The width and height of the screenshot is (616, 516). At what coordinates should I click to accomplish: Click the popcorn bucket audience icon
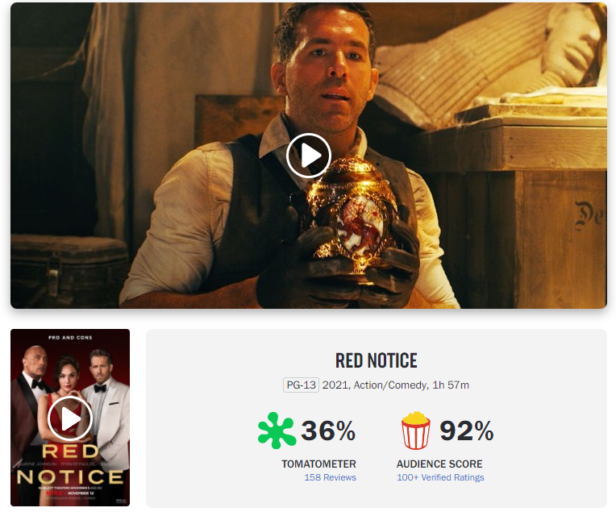(x=416, y=431)
